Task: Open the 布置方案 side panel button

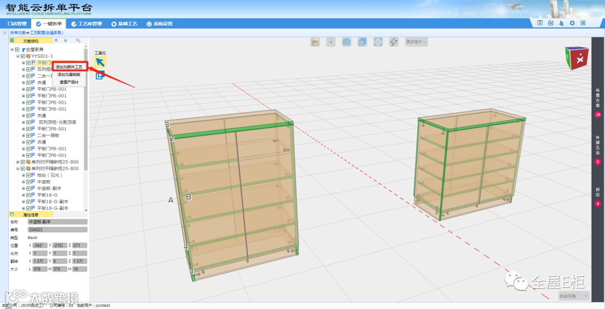Action: pyautogui.click(x=598, y=97)
